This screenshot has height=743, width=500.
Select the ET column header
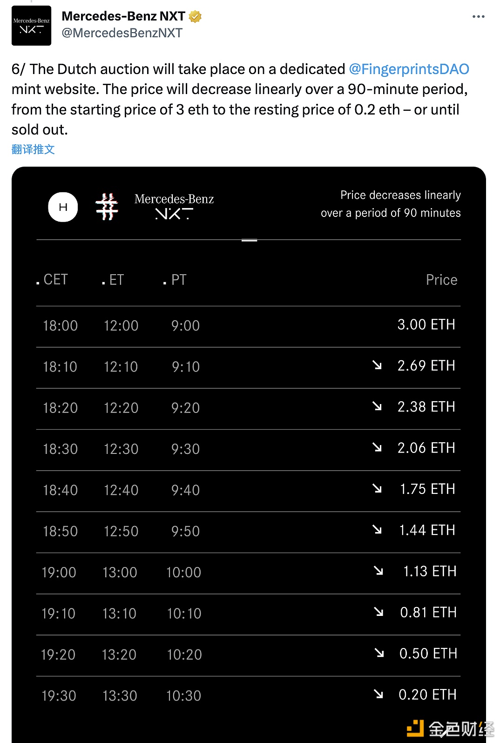click(113, 279)
